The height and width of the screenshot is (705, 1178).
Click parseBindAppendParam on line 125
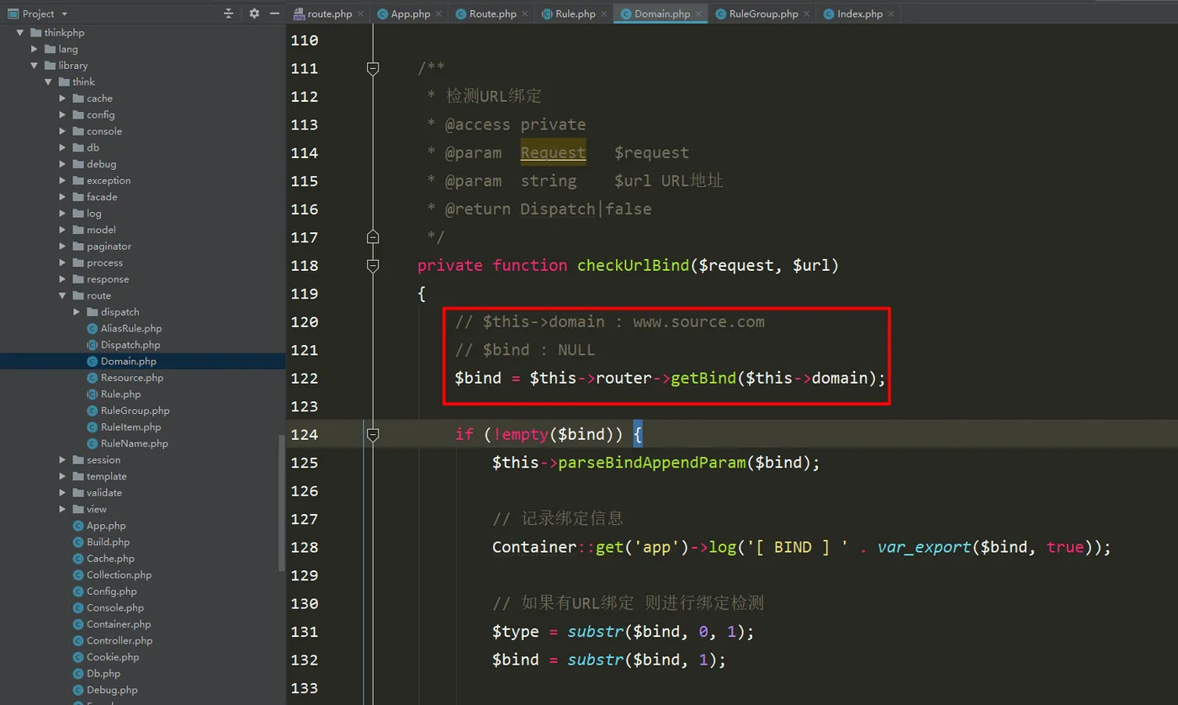click(652, 463)
